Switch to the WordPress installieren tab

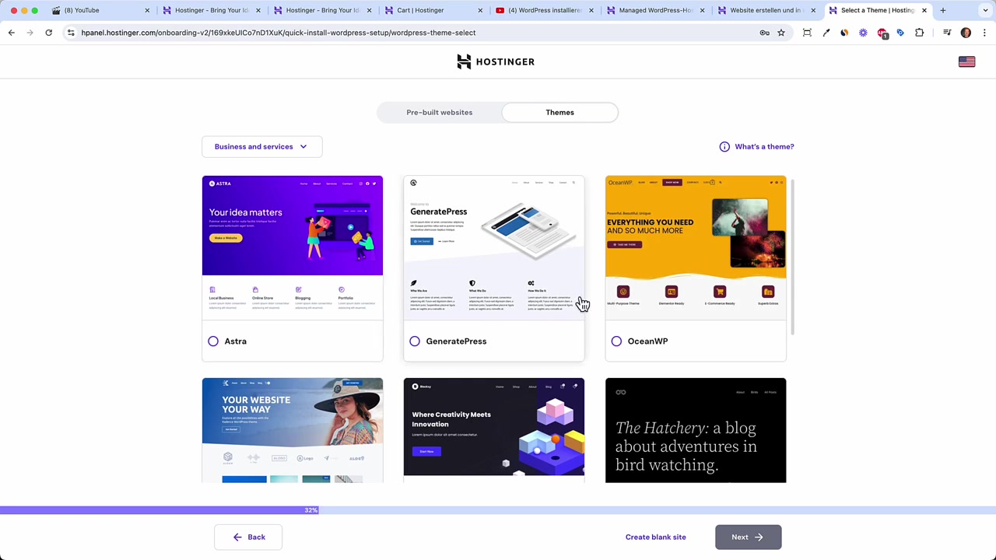543,10
